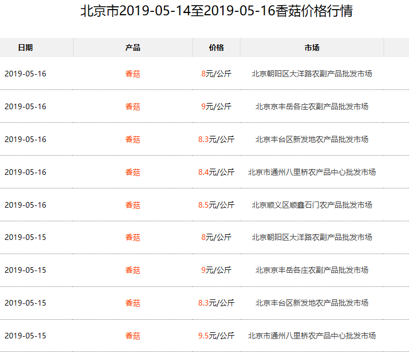
Task: Click date 2019-05-16 in 顺鑫石门 row
Action: click(25, 205)
